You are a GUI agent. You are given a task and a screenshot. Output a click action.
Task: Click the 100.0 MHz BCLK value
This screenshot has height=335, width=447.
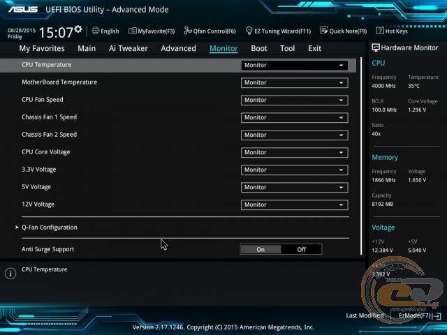(384, 110)
